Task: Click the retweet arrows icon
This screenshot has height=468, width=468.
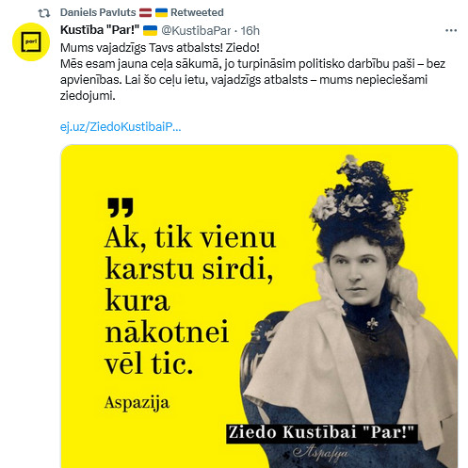Action: [44, 13]
